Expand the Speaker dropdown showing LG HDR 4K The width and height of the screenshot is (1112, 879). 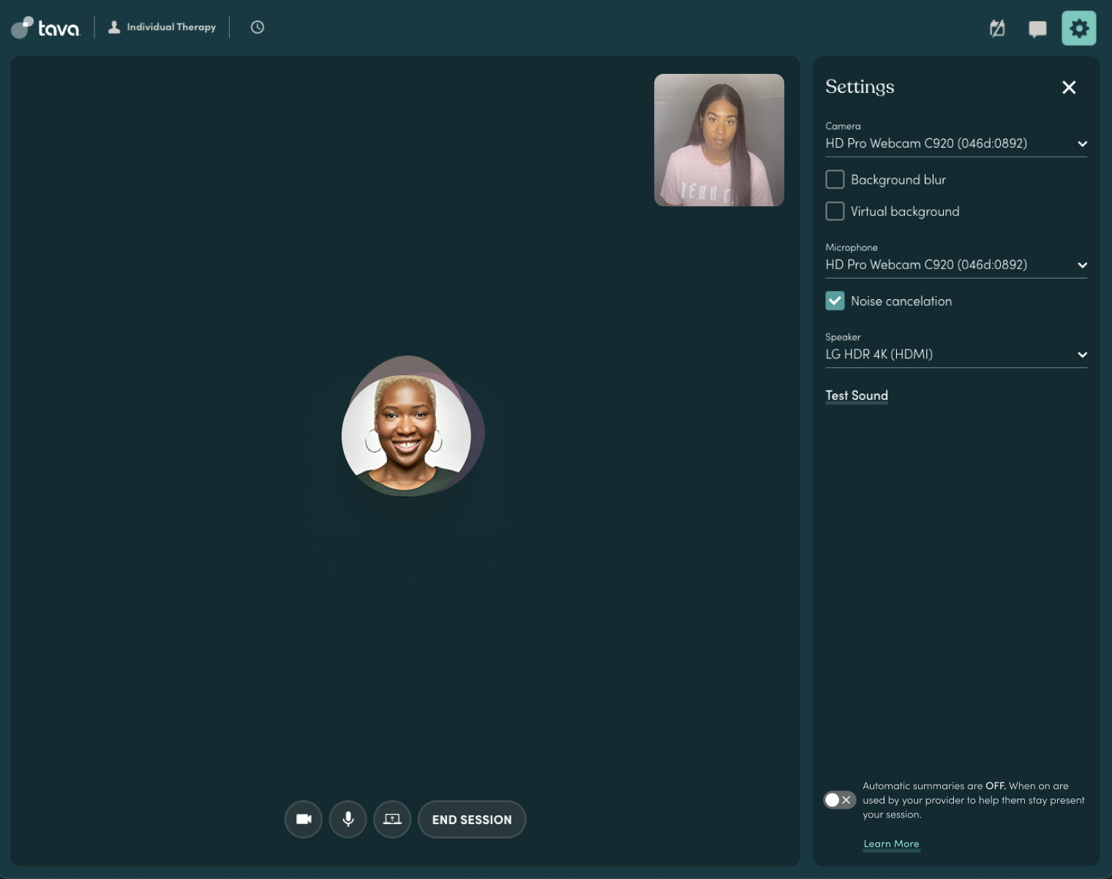[956, 354]
